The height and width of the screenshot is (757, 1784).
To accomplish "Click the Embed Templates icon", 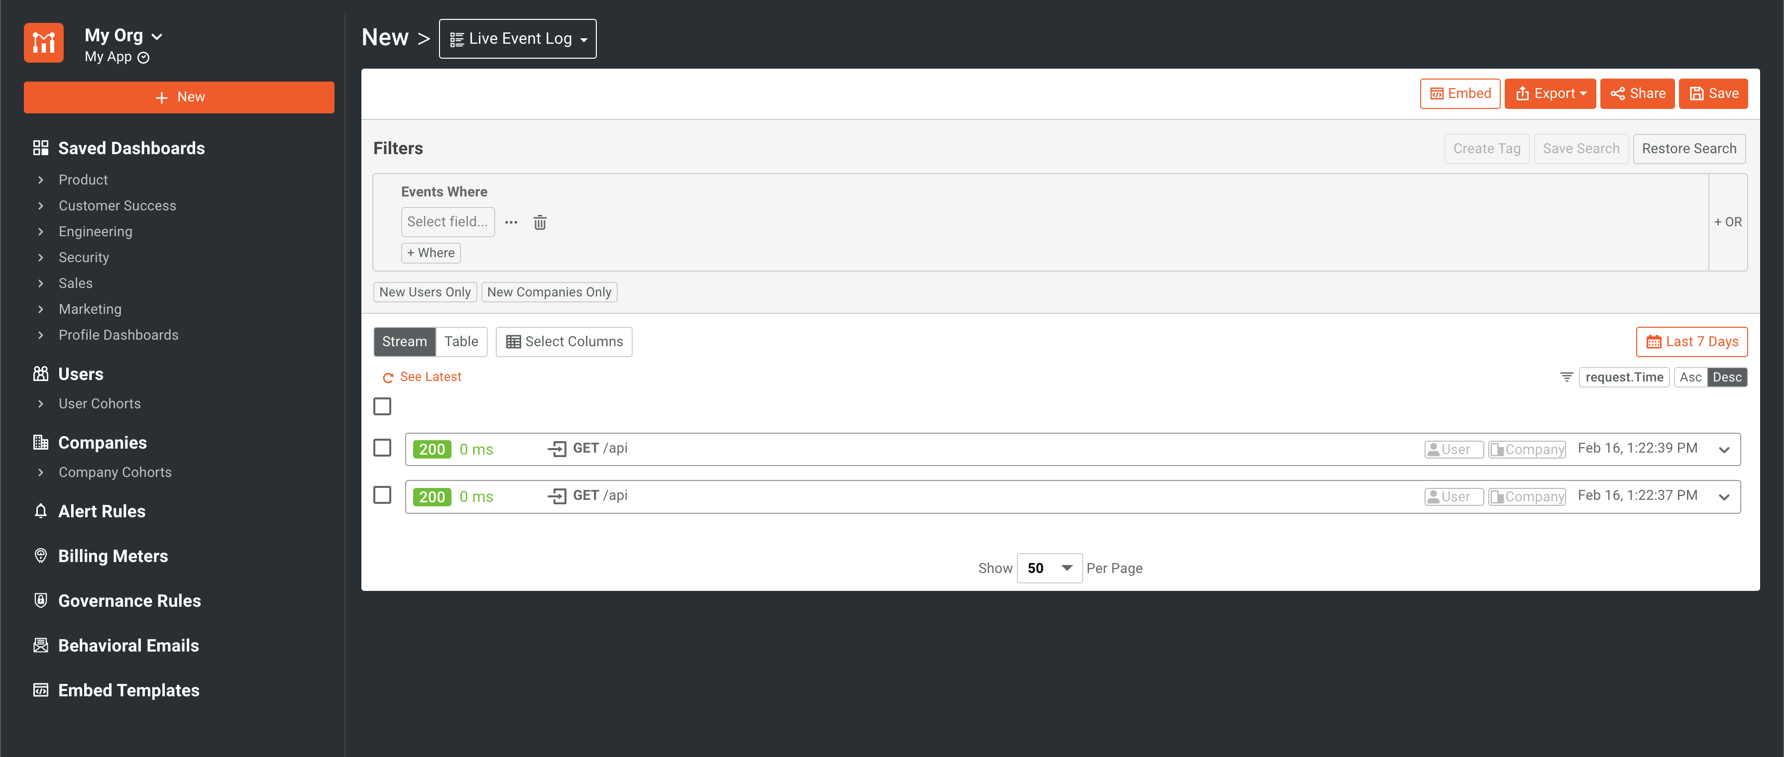I will pyautogui.click(x=41, y=690).
